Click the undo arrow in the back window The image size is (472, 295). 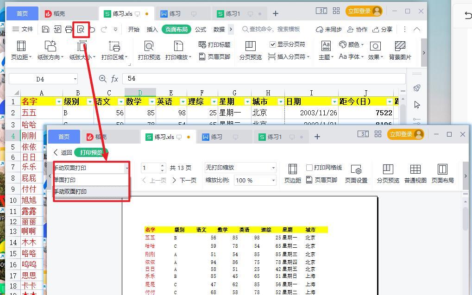coord(93,29)
